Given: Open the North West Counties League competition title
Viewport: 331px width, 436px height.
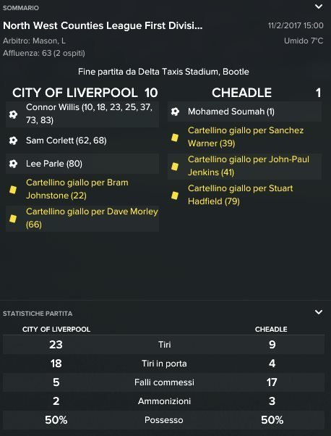Looking at the screenshot, I should tap(103, 26).
